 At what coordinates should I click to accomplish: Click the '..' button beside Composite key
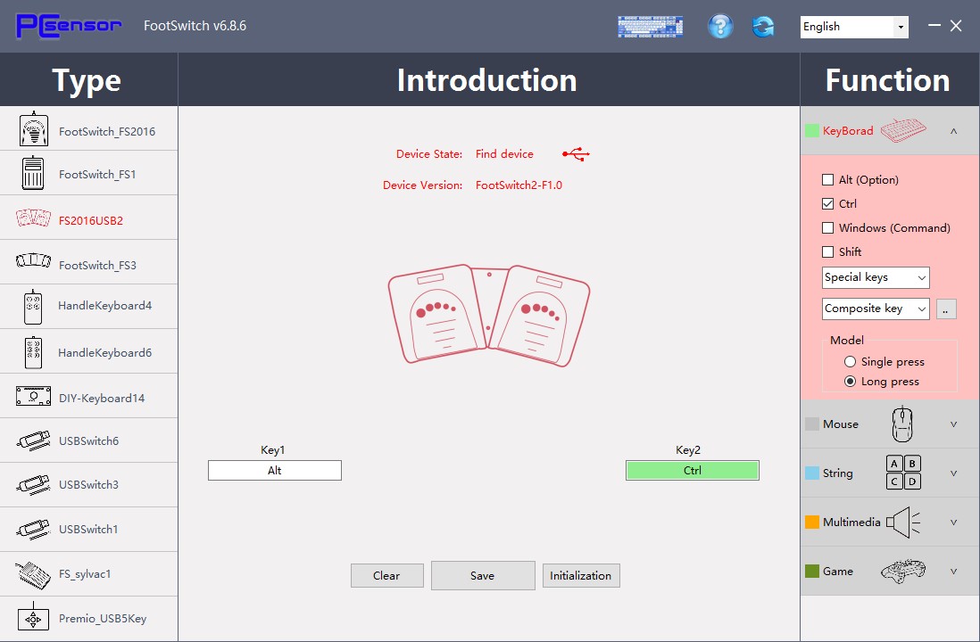945,309
